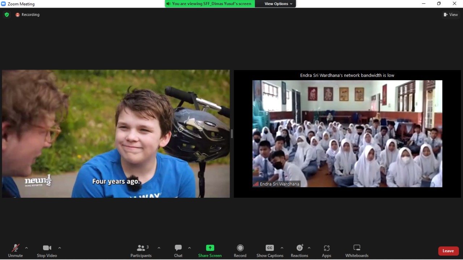Click the divider handle between video panels
This screenshot has height=260, width=463.
[232, 134]
